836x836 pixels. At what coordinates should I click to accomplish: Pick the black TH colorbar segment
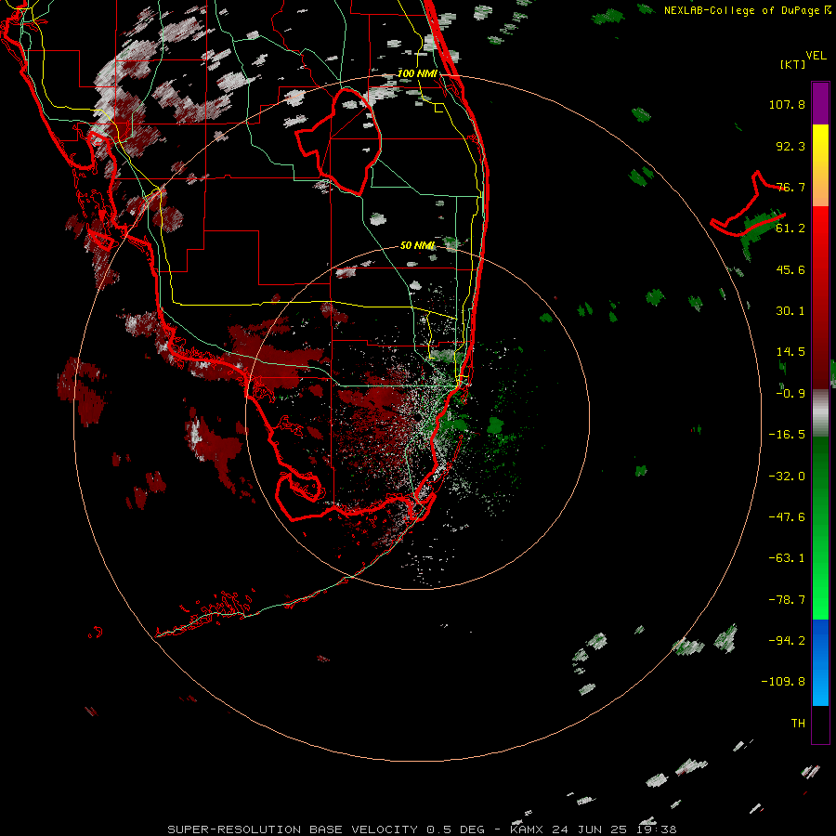tap(820, 724)
